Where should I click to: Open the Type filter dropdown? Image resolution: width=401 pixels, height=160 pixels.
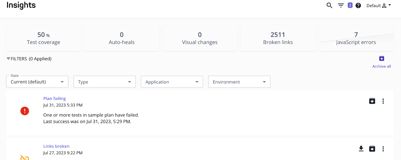[x=105, y=82]
